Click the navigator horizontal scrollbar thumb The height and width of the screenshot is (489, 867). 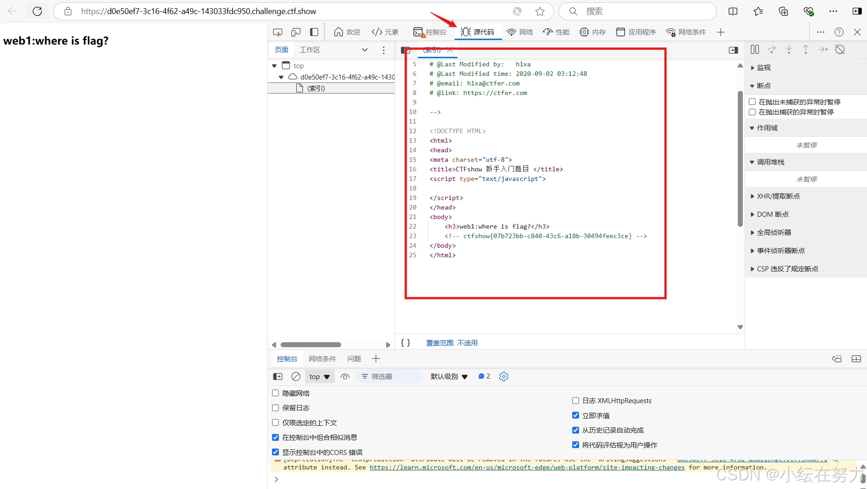pyautogui.click(x=311, y=345)
